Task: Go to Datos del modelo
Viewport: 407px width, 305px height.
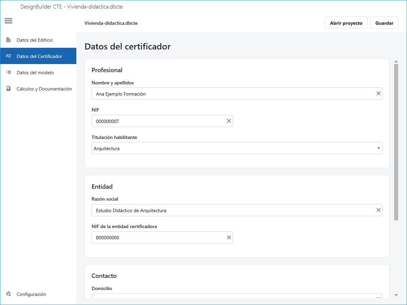Action: tap(38, 73)
